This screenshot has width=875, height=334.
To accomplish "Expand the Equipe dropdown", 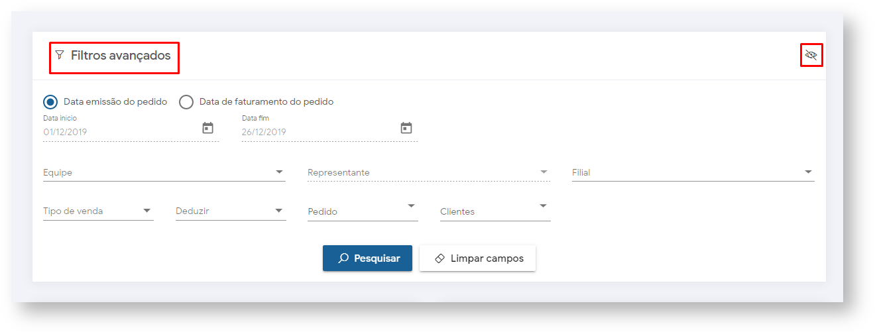I will click(x=279, y=172).
